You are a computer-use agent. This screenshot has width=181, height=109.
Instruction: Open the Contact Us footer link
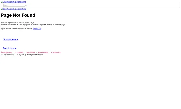coord(56,52)
